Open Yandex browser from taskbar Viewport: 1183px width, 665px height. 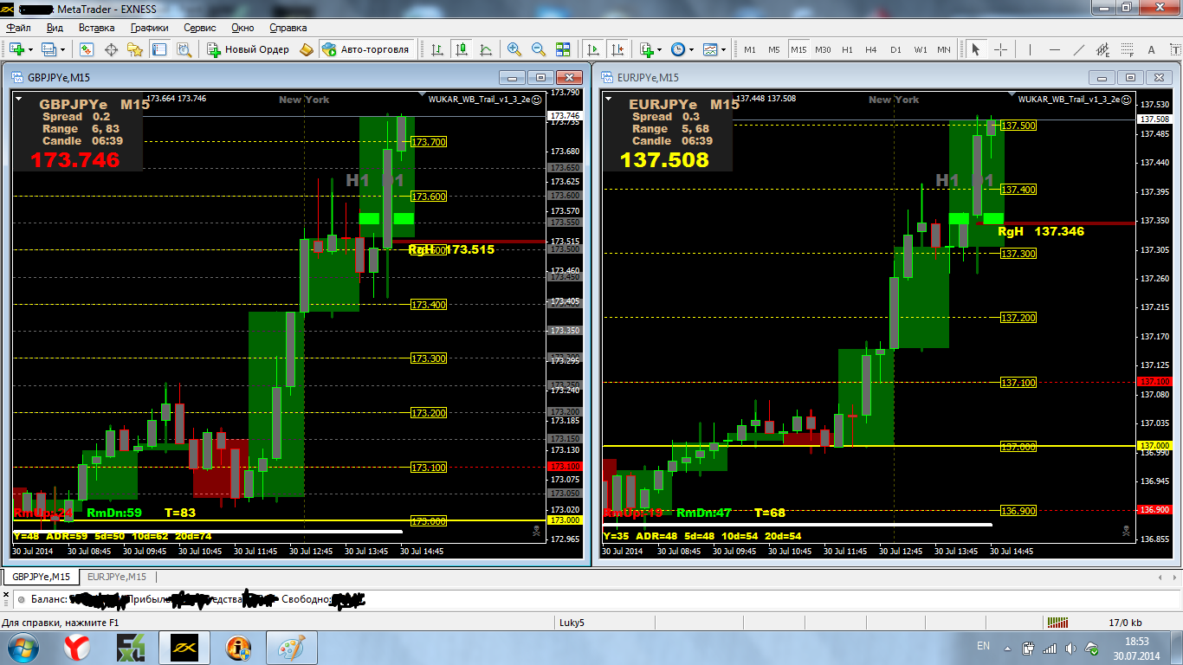(77, 648)
